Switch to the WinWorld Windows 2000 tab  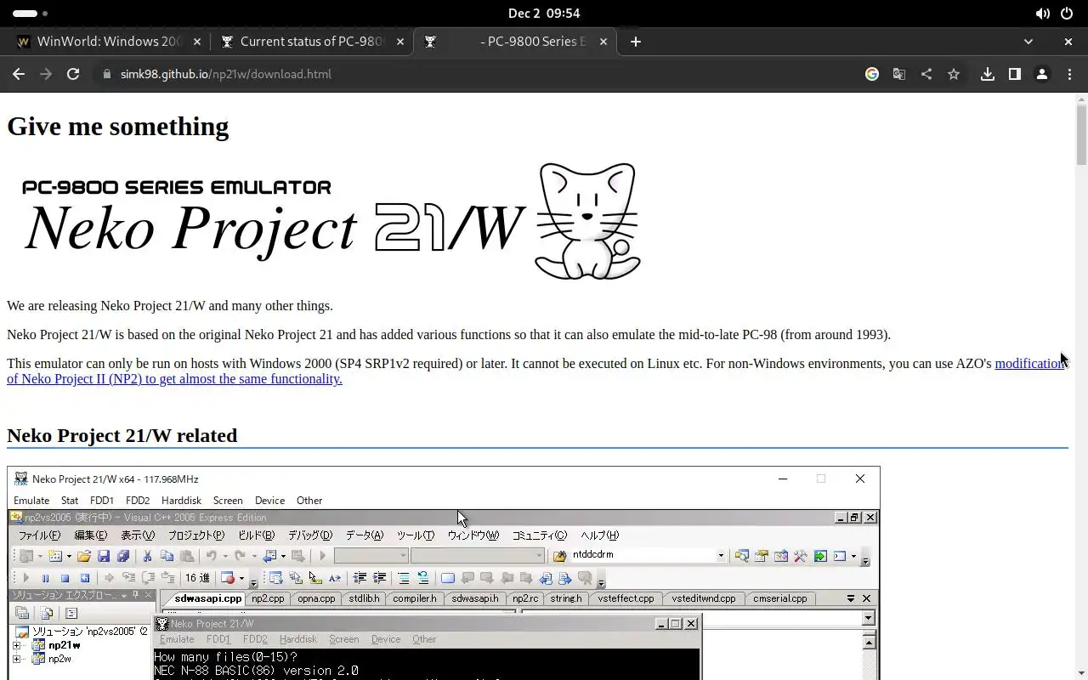[106, 42]
